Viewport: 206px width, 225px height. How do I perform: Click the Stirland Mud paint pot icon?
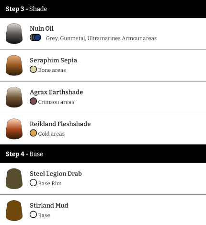pos(14,211)
